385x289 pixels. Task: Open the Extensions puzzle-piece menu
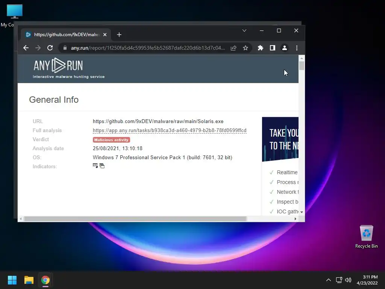261,48
